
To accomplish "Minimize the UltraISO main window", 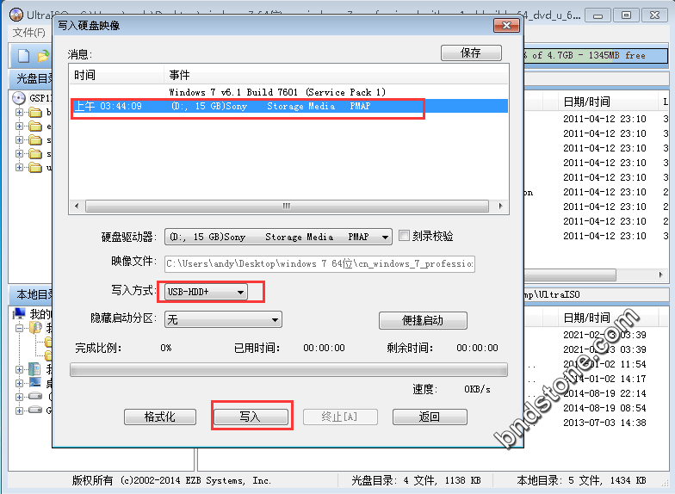I will click(598, 15).
